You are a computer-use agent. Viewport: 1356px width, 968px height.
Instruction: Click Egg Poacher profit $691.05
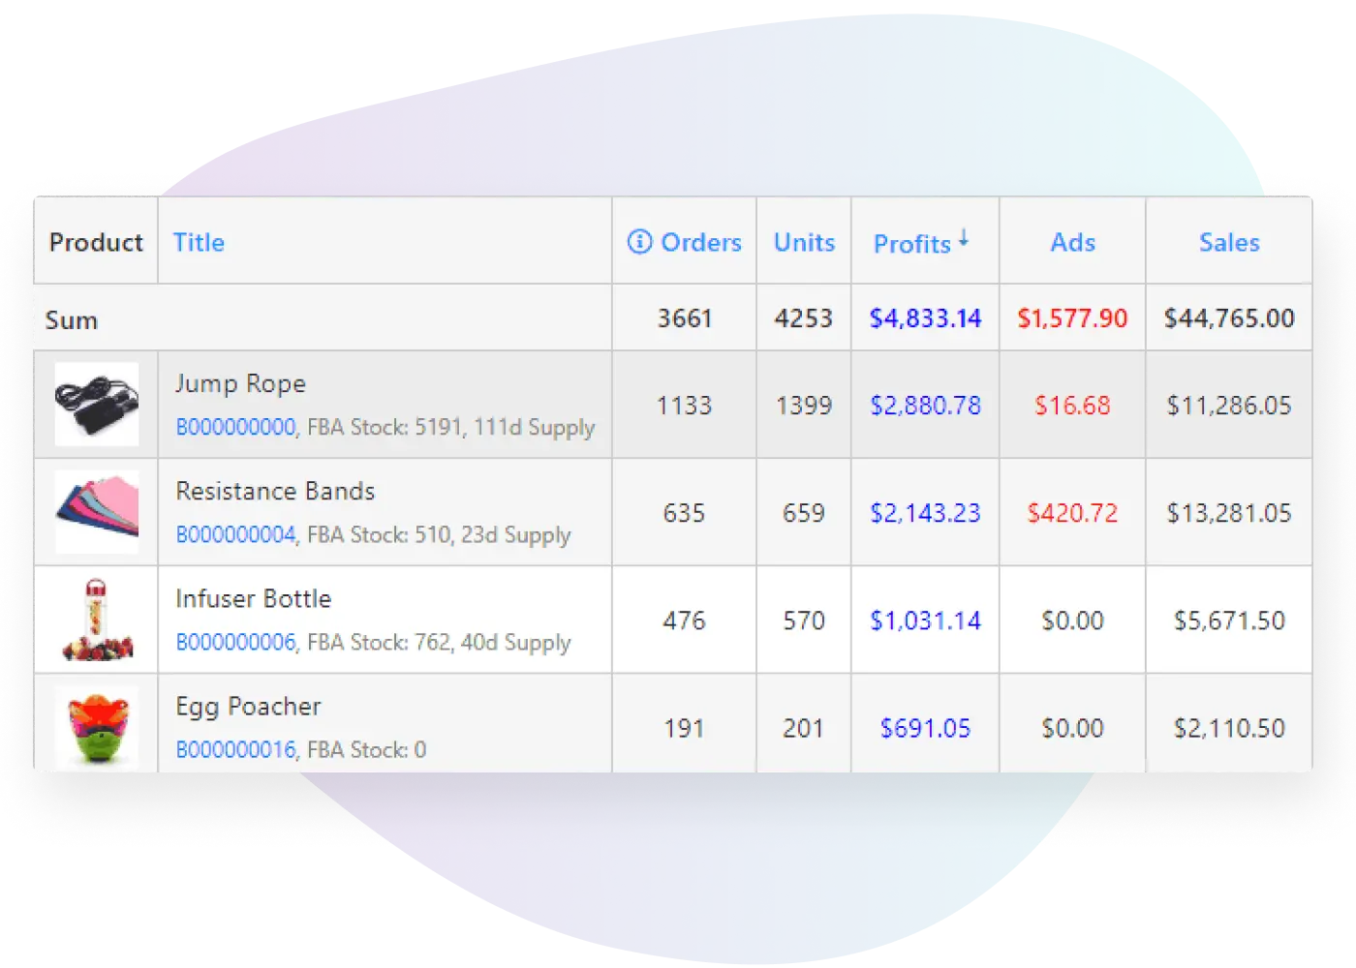(x=925, y=728)
